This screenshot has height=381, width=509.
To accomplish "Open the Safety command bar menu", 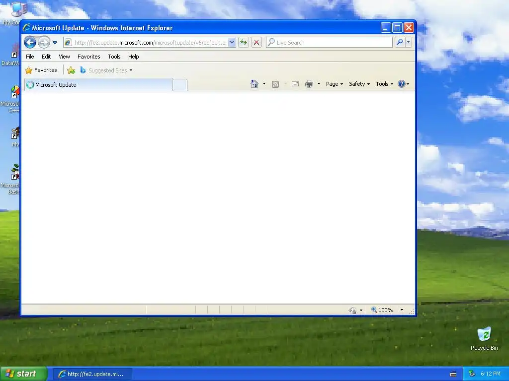I will click(359, 84).
